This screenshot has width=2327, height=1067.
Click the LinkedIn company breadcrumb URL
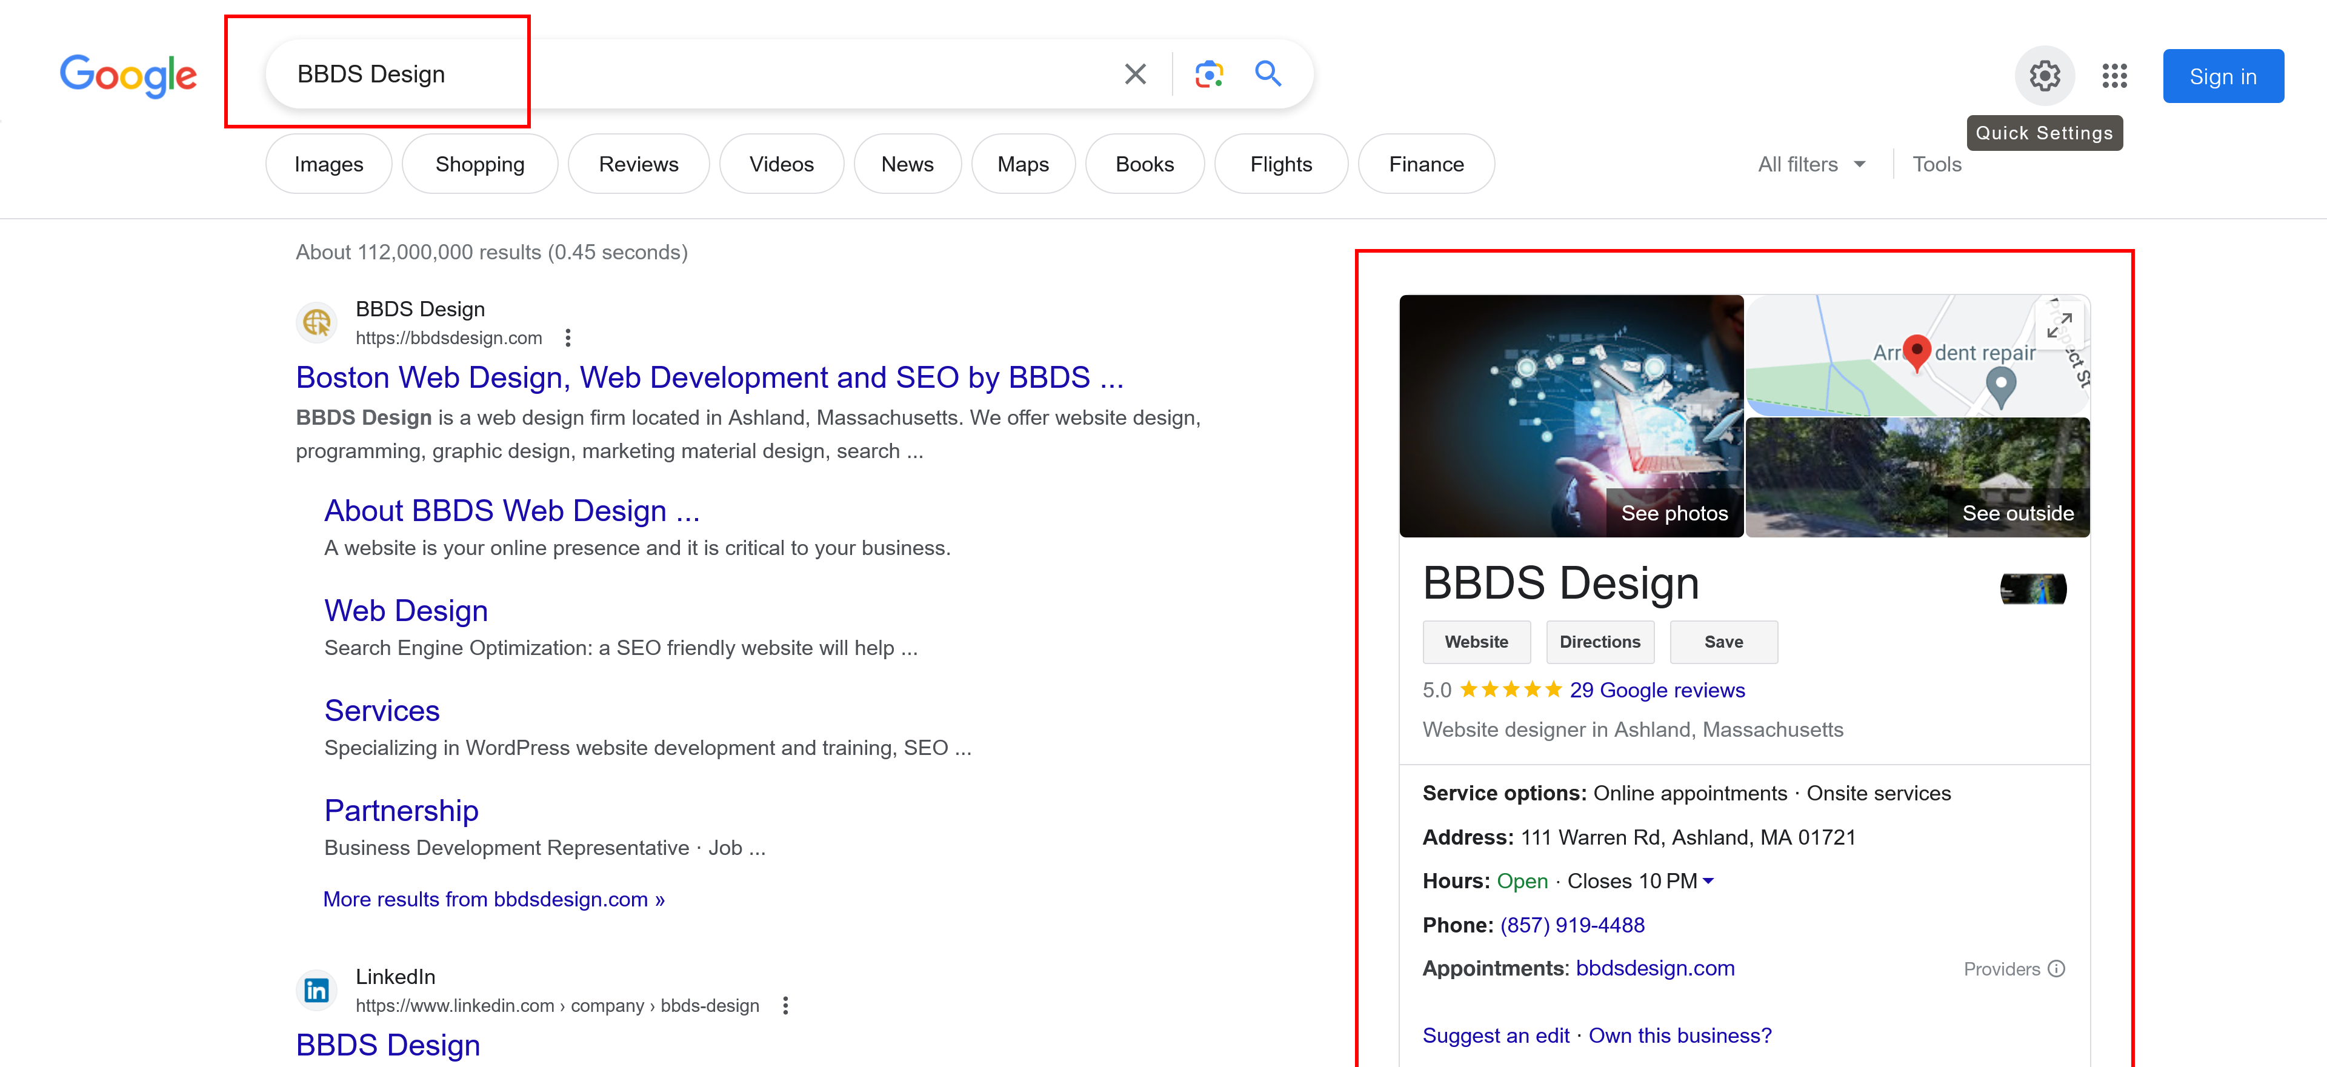coord(556,1006)
